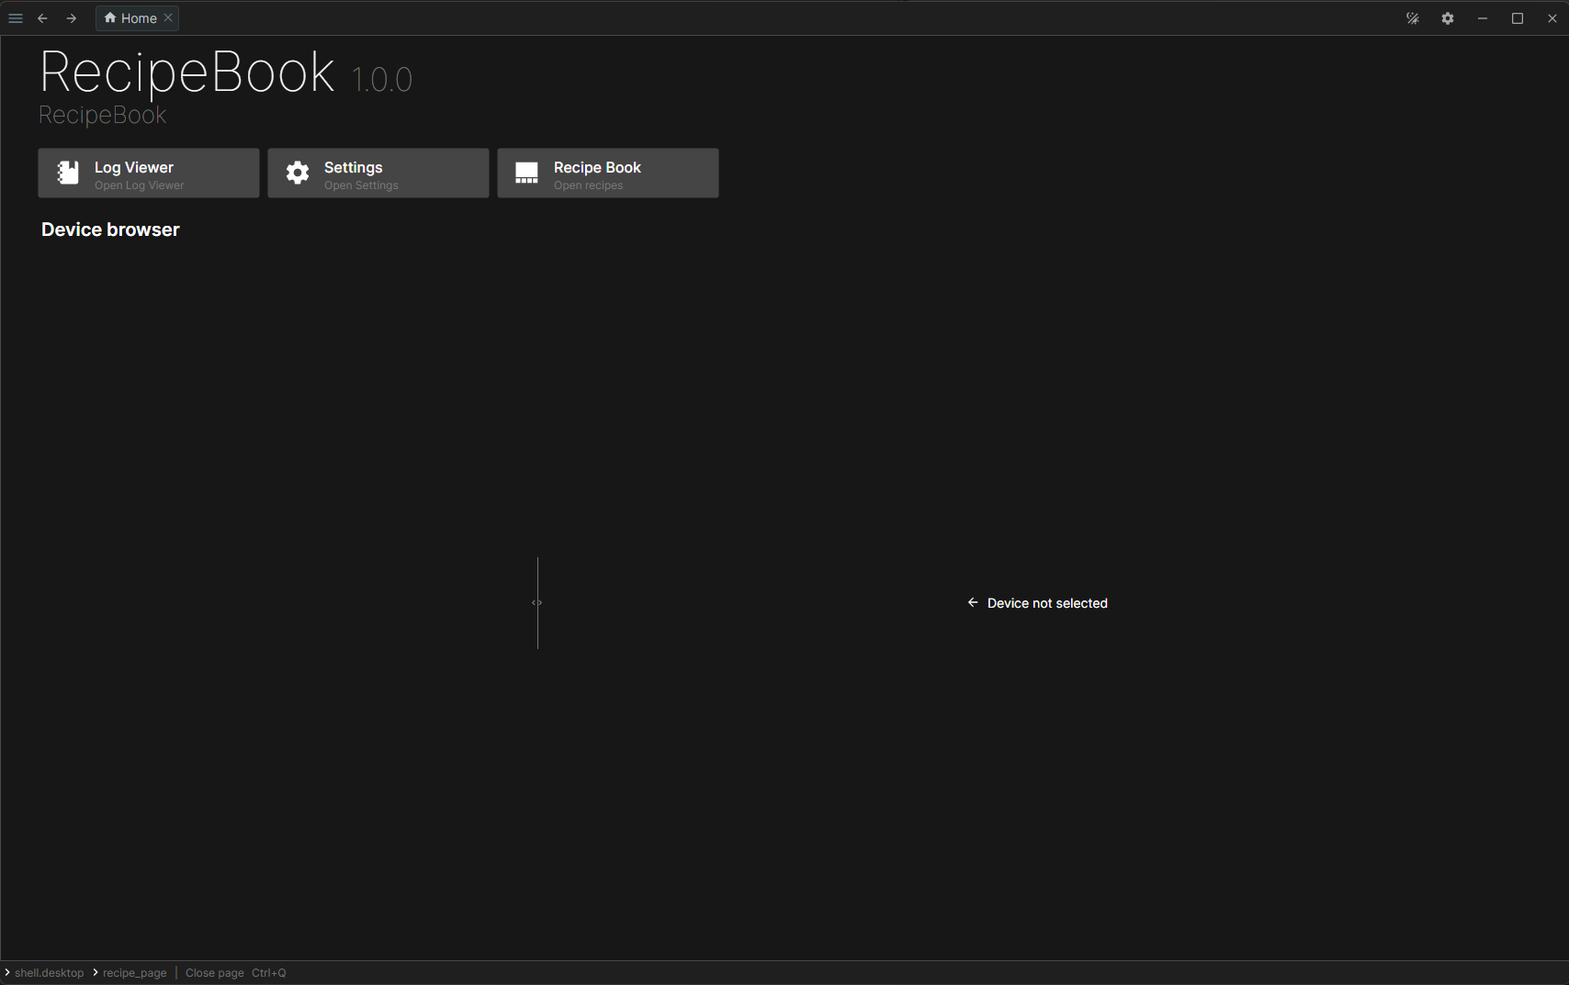The height and width of the screenshot is (985, 1569).
Task: Select the Log Viewer notebook icon
Action: point(67,173)
